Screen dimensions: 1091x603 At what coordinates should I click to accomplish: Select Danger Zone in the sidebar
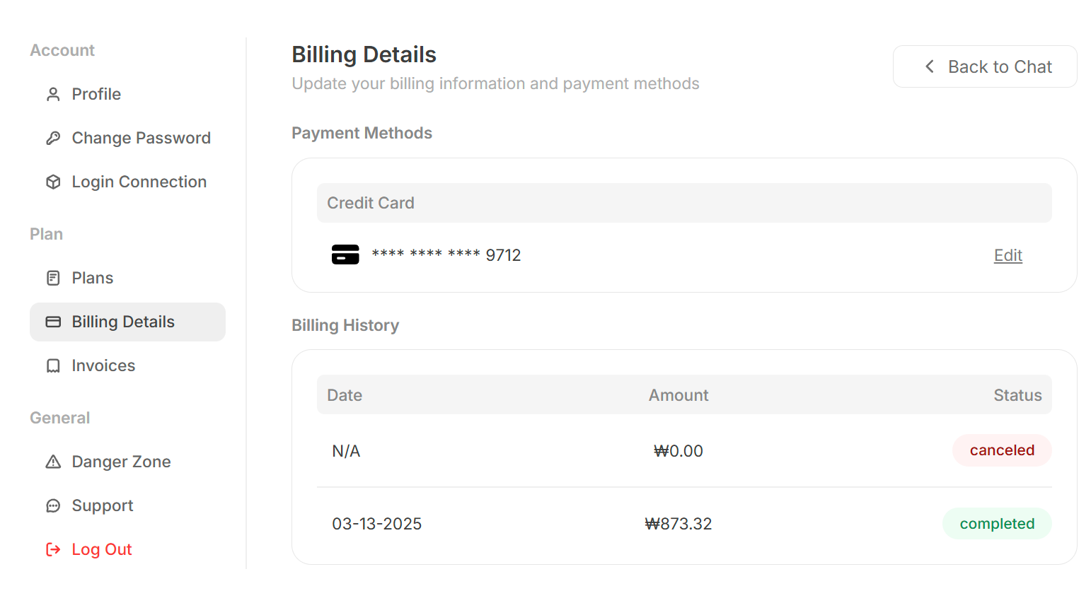click(121, 462)
